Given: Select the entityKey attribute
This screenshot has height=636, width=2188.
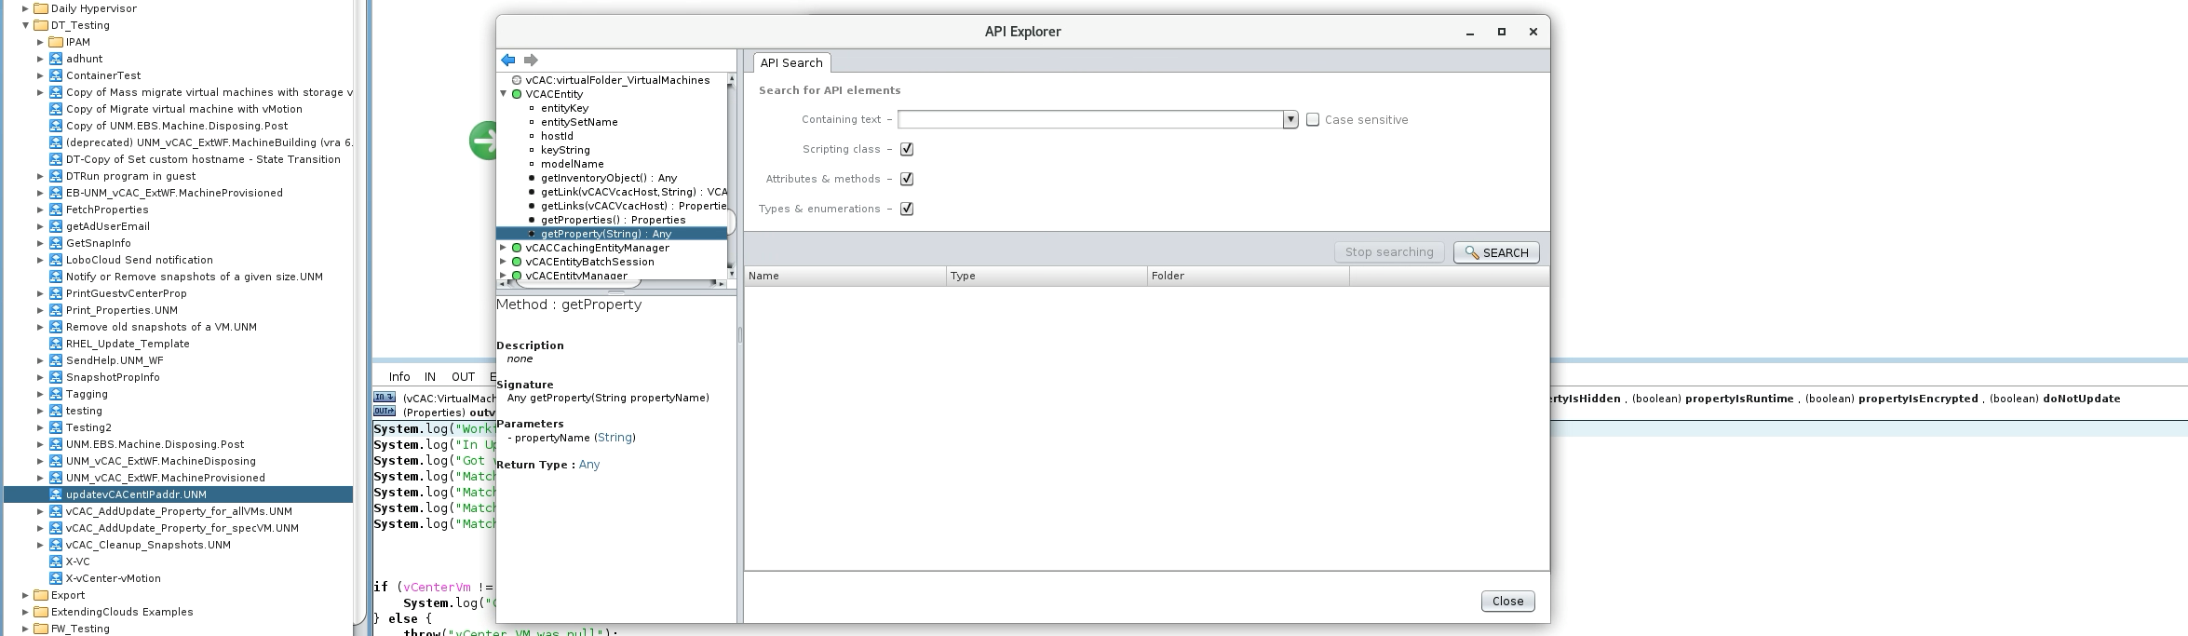Looking at the screenshot, I should coord(564,108).
